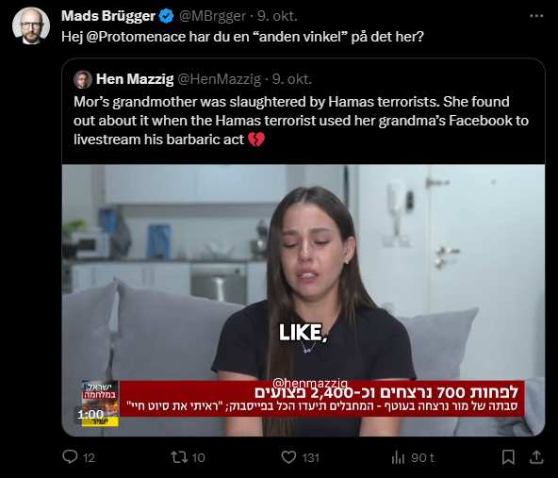Like the tweet with the heart icon
The image size is (558, 478).
(288, 457)
